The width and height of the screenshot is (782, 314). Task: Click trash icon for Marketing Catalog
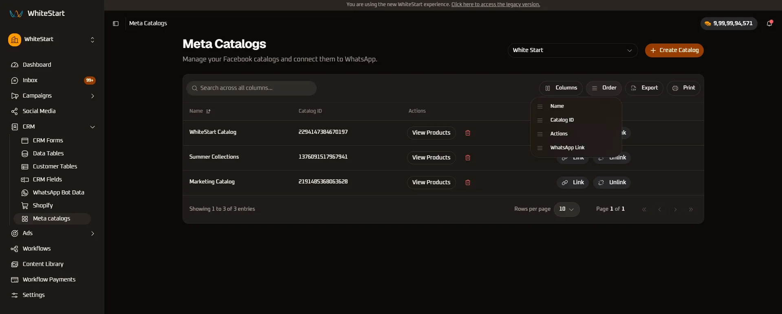coord(468,183)
